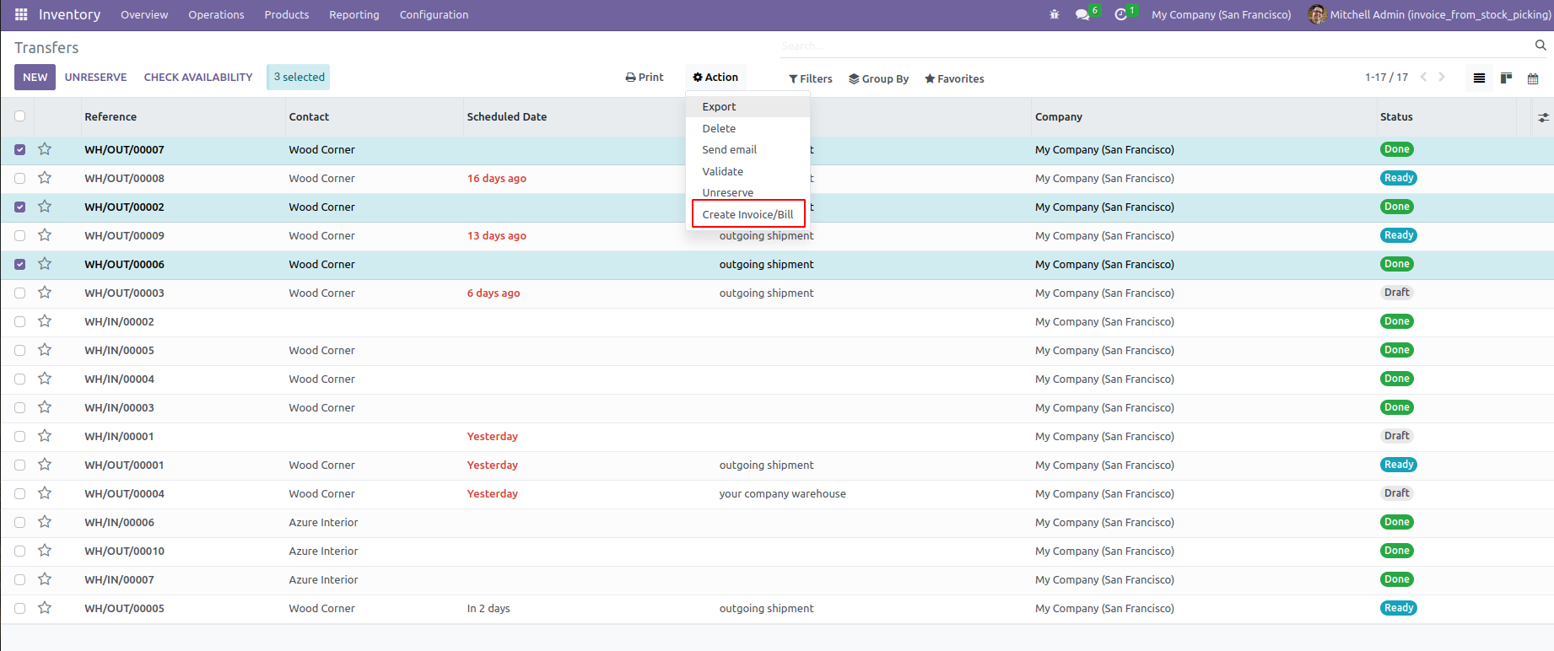
Task: Open the activities clock icon
Action: click(1120, 14)
